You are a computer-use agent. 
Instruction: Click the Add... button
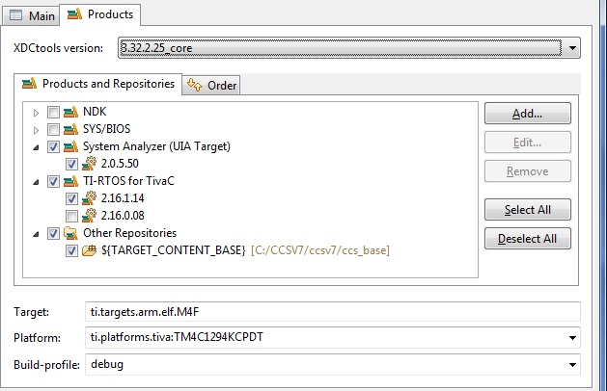[x=527, y=114]
